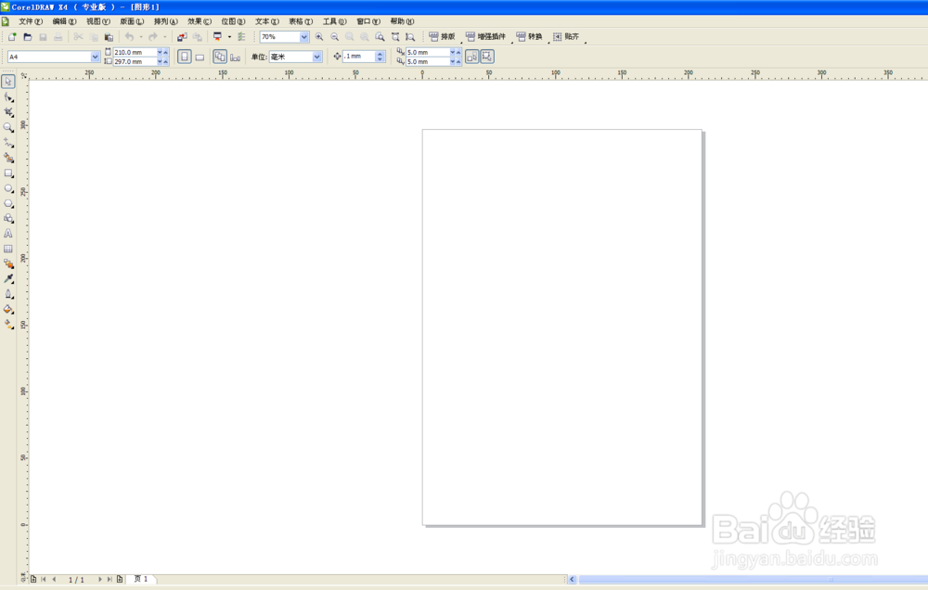The image size is (928, 590).
Task: Toggle the last button on the property bar
Action: coord(487,57)
